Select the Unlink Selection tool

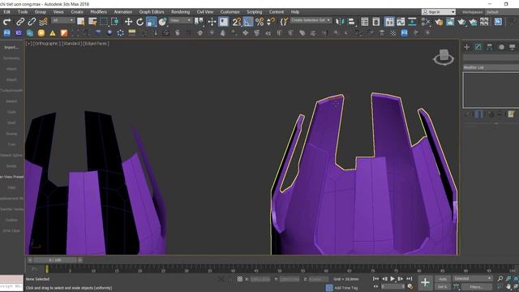point(32,22)
